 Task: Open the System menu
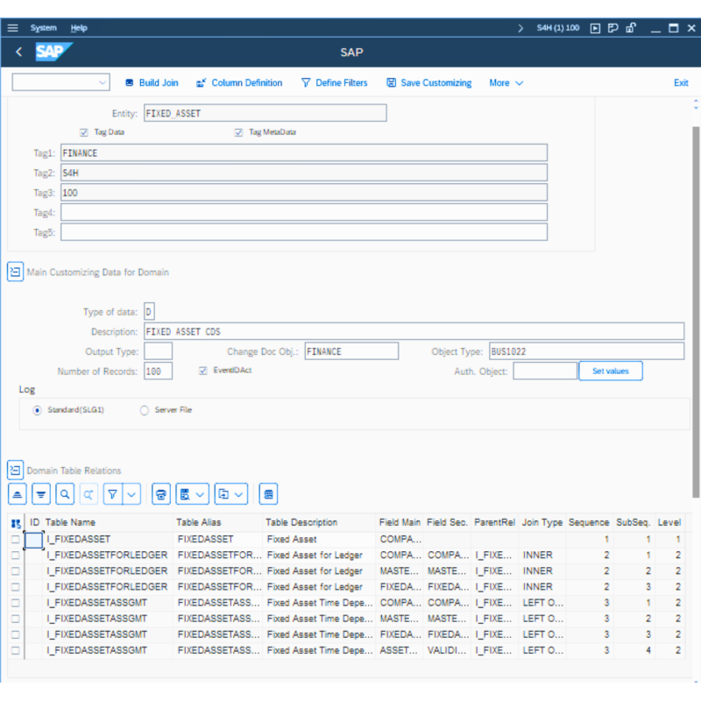tap(43, 28)
